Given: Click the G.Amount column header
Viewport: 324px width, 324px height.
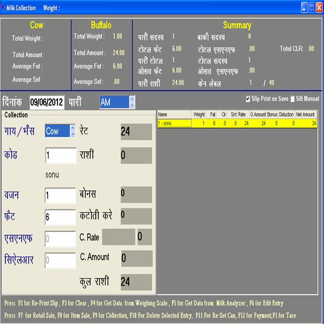Looking at the screenshot, I should [258, 114].
